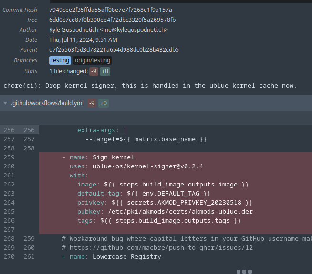Click the -9 badge beside build.yml

tap(92, 103)
